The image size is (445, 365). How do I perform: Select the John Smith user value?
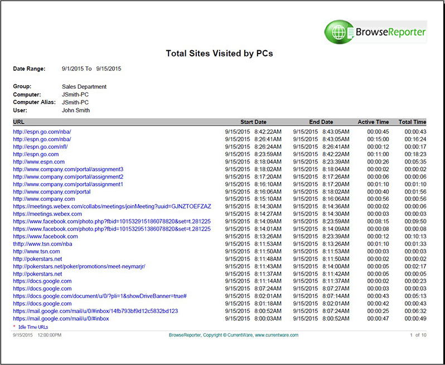coord(76,110)
